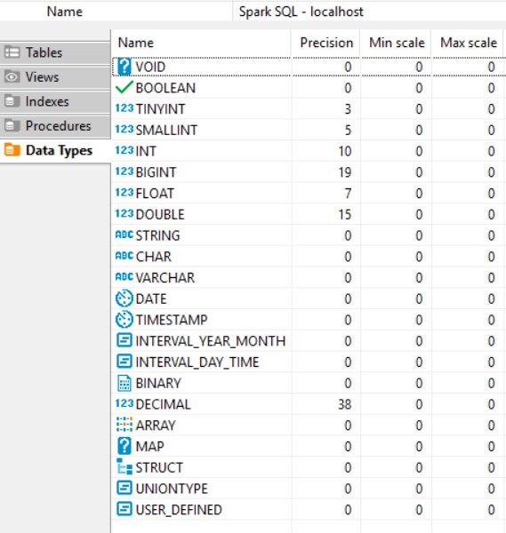Click SMALLINT precision value 5
506x533 pixels.
click(348, 131)
